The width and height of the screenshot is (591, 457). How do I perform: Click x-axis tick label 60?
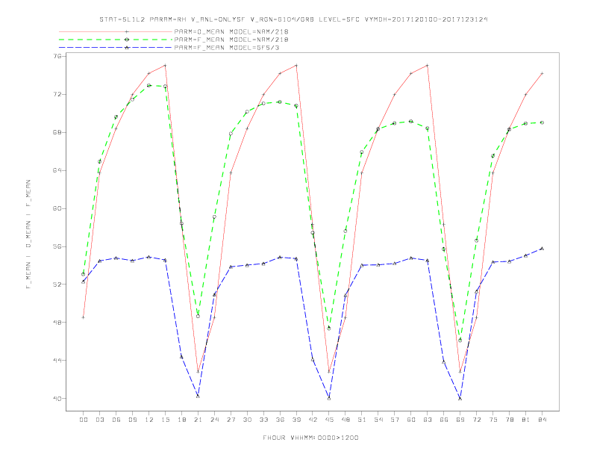pos(411,420)
